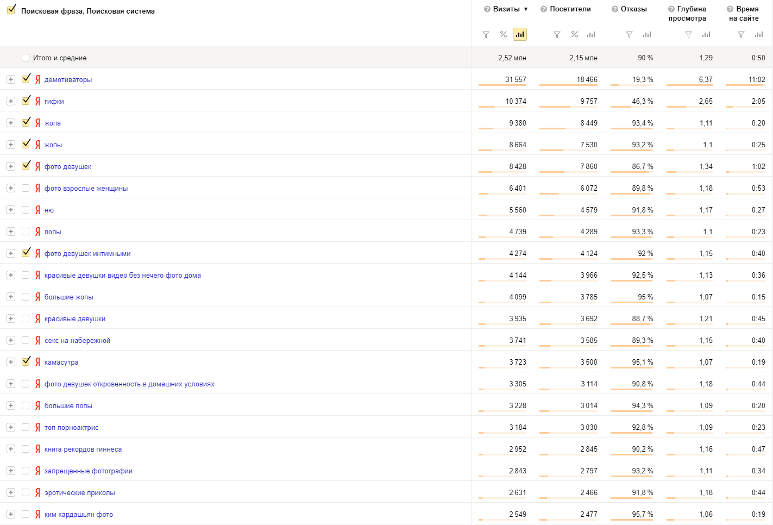The height and width of the screenshot is (525, 773).
Task: Open the Визиты sort dropdown arrow
Action: (526, 9)
